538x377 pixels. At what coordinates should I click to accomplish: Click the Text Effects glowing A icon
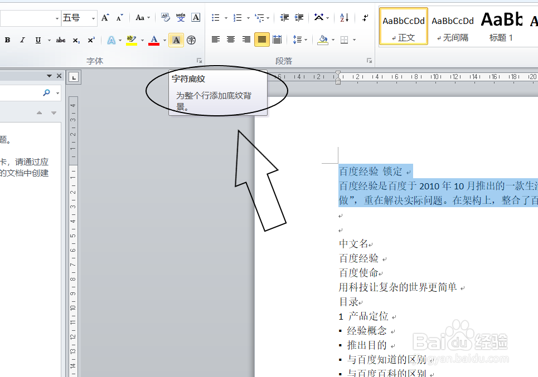tap(111, 40)
